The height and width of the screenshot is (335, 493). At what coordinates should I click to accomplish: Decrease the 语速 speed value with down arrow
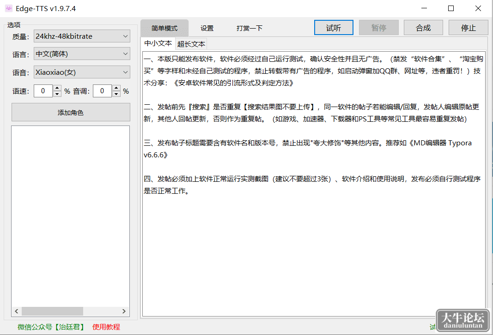(57, 94)
